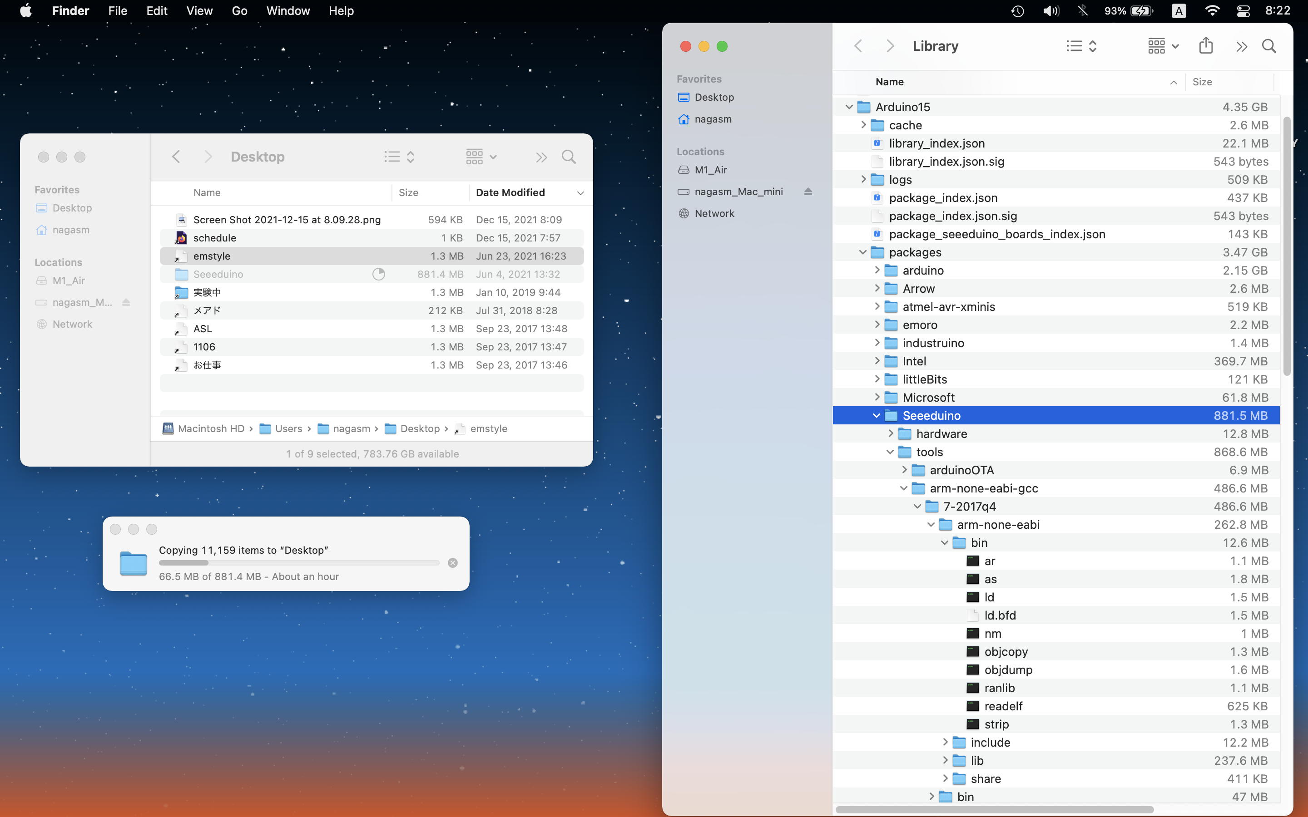Eject nagasm_Mac_mini in Library sidebar
This screenshot has width=1308, height=817.
[x=808, y=192]
